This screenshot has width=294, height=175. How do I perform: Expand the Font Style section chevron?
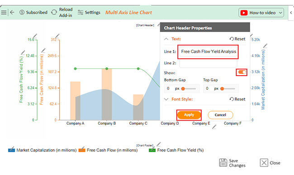[166, 99]
